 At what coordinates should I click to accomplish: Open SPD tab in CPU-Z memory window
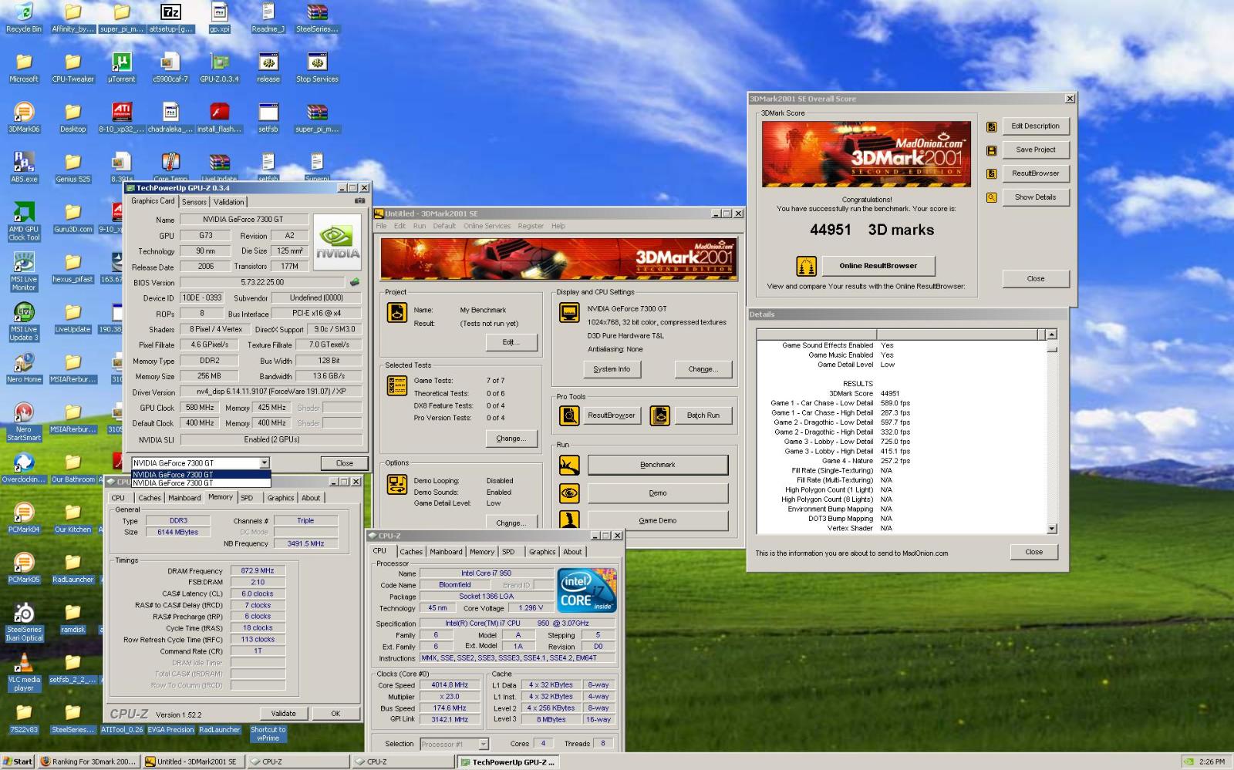(247, 498)
